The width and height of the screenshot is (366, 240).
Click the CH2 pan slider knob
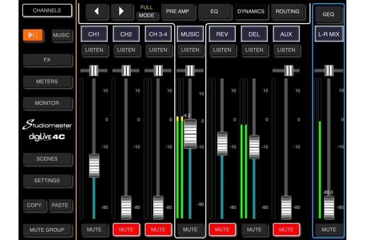pyautogui.click(x=126, y=70)
